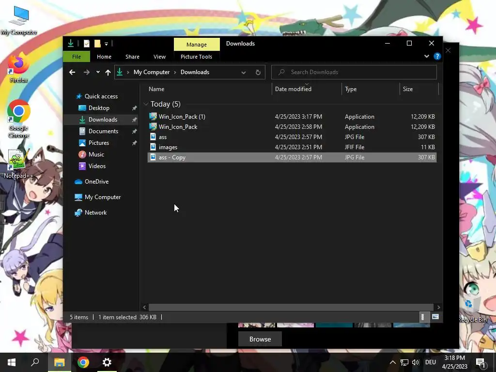Open Pictures in the navigation pane
The image size is (496, 372).
coord(99,143)
